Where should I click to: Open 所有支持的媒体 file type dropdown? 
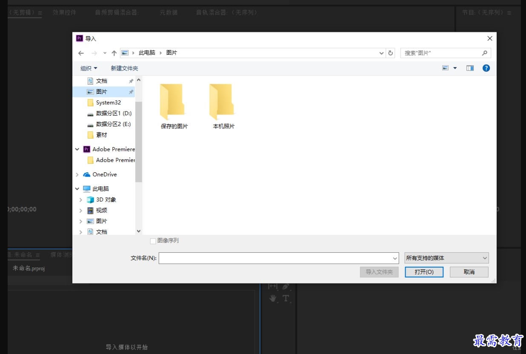[x=446, y=258]
